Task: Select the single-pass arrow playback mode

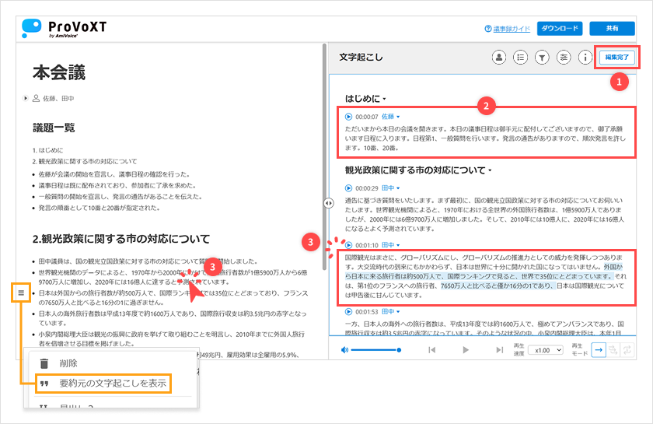Action: pyautogui.click(x=599, y=350)
